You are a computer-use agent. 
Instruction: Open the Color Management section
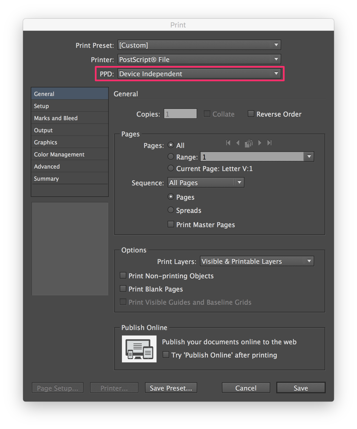pos(59,155)
